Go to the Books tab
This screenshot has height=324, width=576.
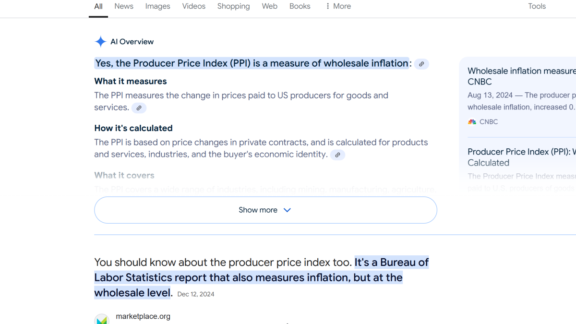[x=300, y=6]
